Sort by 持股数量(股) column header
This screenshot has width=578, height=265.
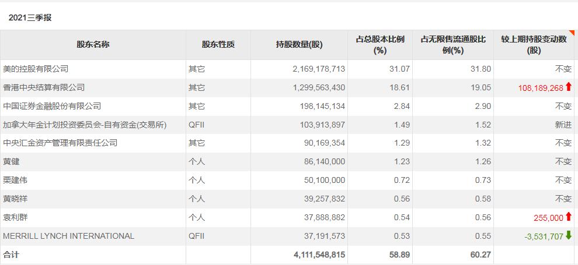pos(299,44)
